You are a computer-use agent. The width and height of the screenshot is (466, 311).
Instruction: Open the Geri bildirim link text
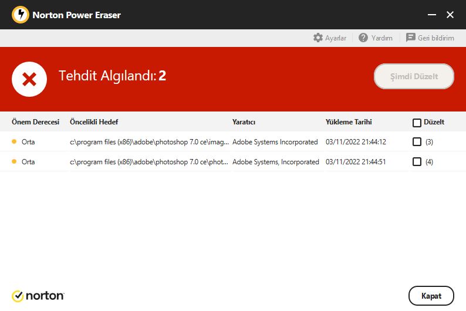coord(435,38)
